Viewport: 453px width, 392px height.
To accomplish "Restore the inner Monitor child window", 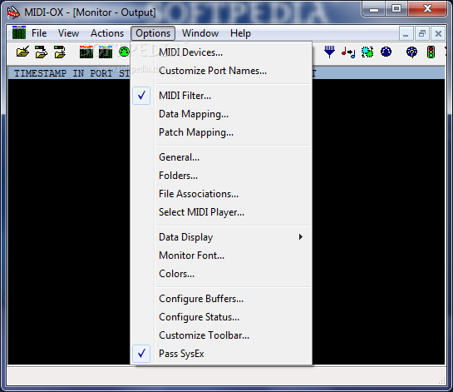I will pos(421,33).
